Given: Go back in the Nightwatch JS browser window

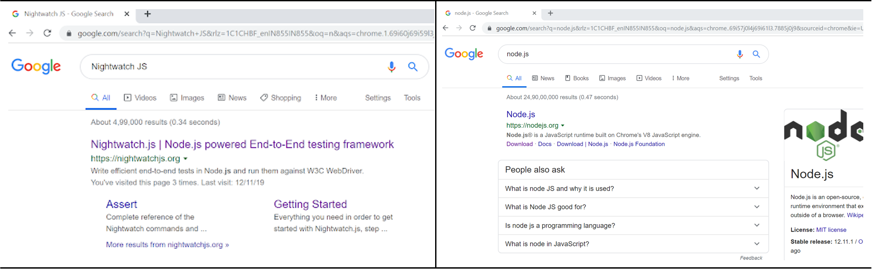Looking at the screenshot, I should click(12, 33).
